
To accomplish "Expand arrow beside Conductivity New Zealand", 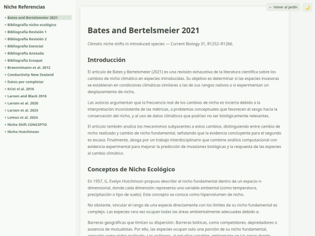I will coord(5,75).
